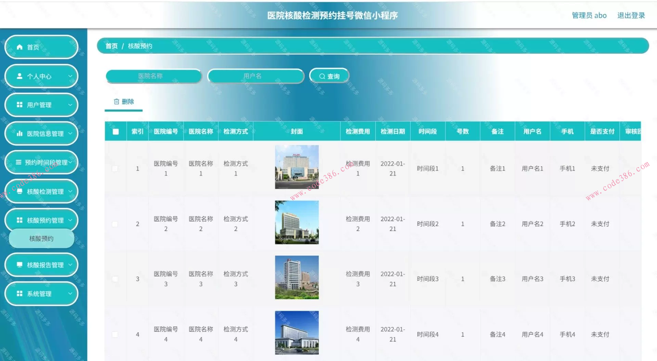Expand the 核酸报告管理 chevron

pos(70,265)
